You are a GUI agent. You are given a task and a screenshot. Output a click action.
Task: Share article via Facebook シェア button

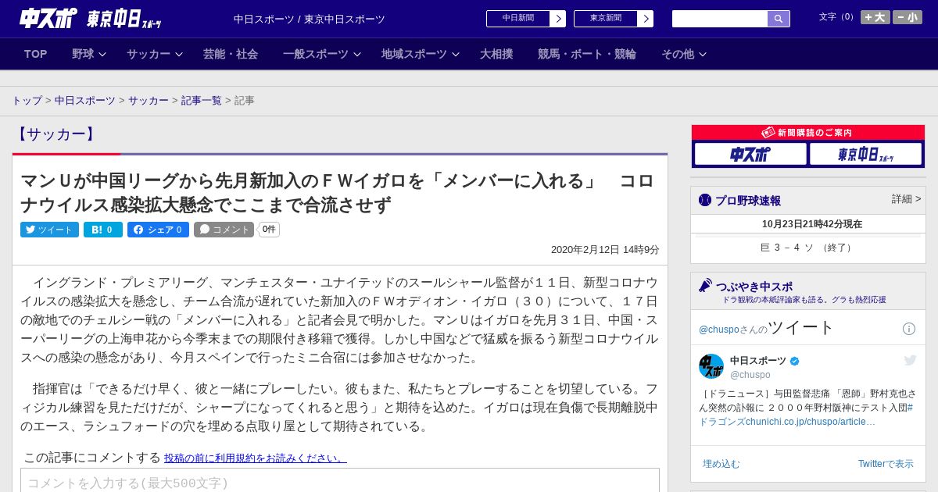[158, 230]
